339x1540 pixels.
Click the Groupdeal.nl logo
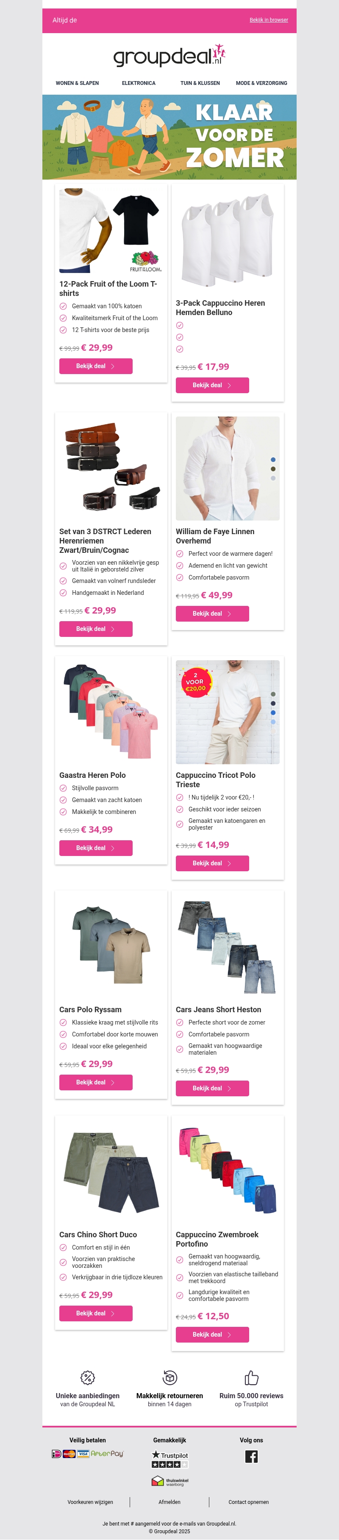tap(169, 55)
